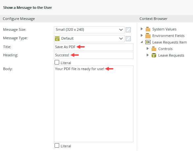Click the Environment Fields folder icon

pos(148,36)
